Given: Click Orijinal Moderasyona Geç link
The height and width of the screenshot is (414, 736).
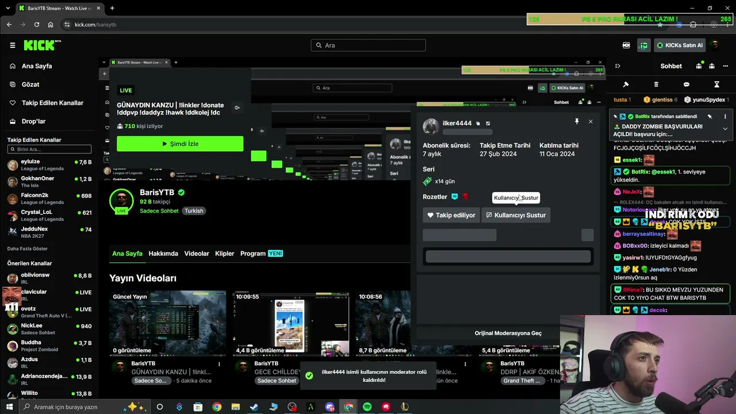Looking at the screenshot, I should pyautogui.click(x=508, y=333).
